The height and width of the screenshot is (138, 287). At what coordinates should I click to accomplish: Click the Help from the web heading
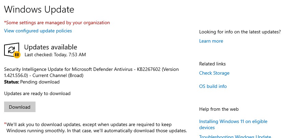pos(219,109)
